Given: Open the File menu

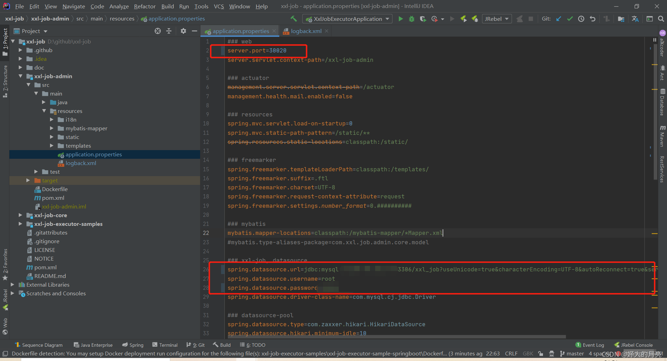Looking at the screenshot, I should pos(19,6).
